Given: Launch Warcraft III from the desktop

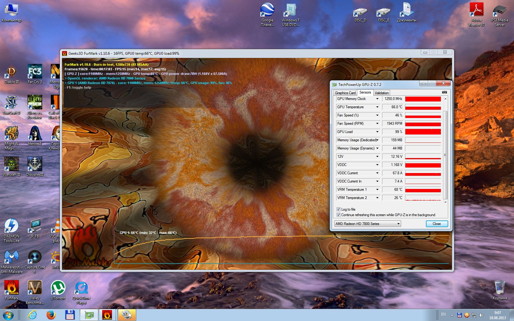Looking at the screenshot, I should pos(12,167).
